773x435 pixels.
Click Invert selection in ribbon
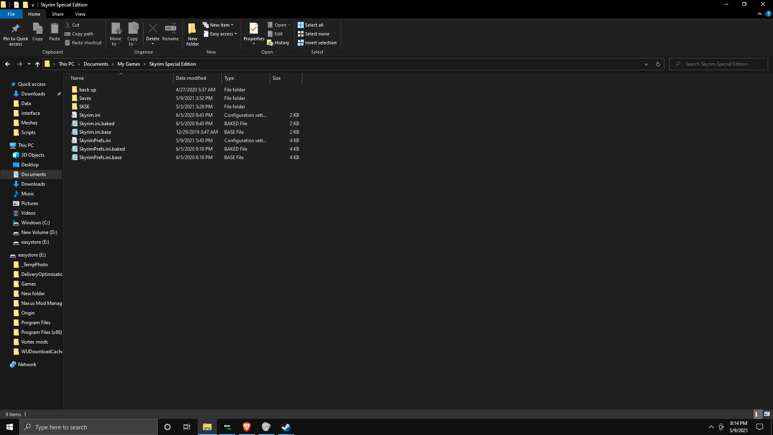tap(317, 43)
